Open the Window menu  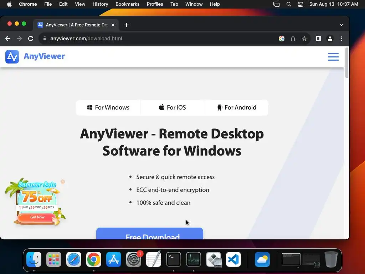point(194,4)
